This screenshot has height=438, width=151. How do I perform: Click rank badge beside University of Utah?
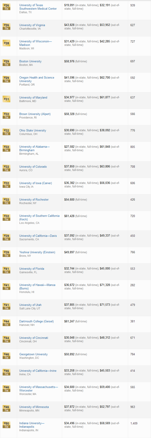7,306
